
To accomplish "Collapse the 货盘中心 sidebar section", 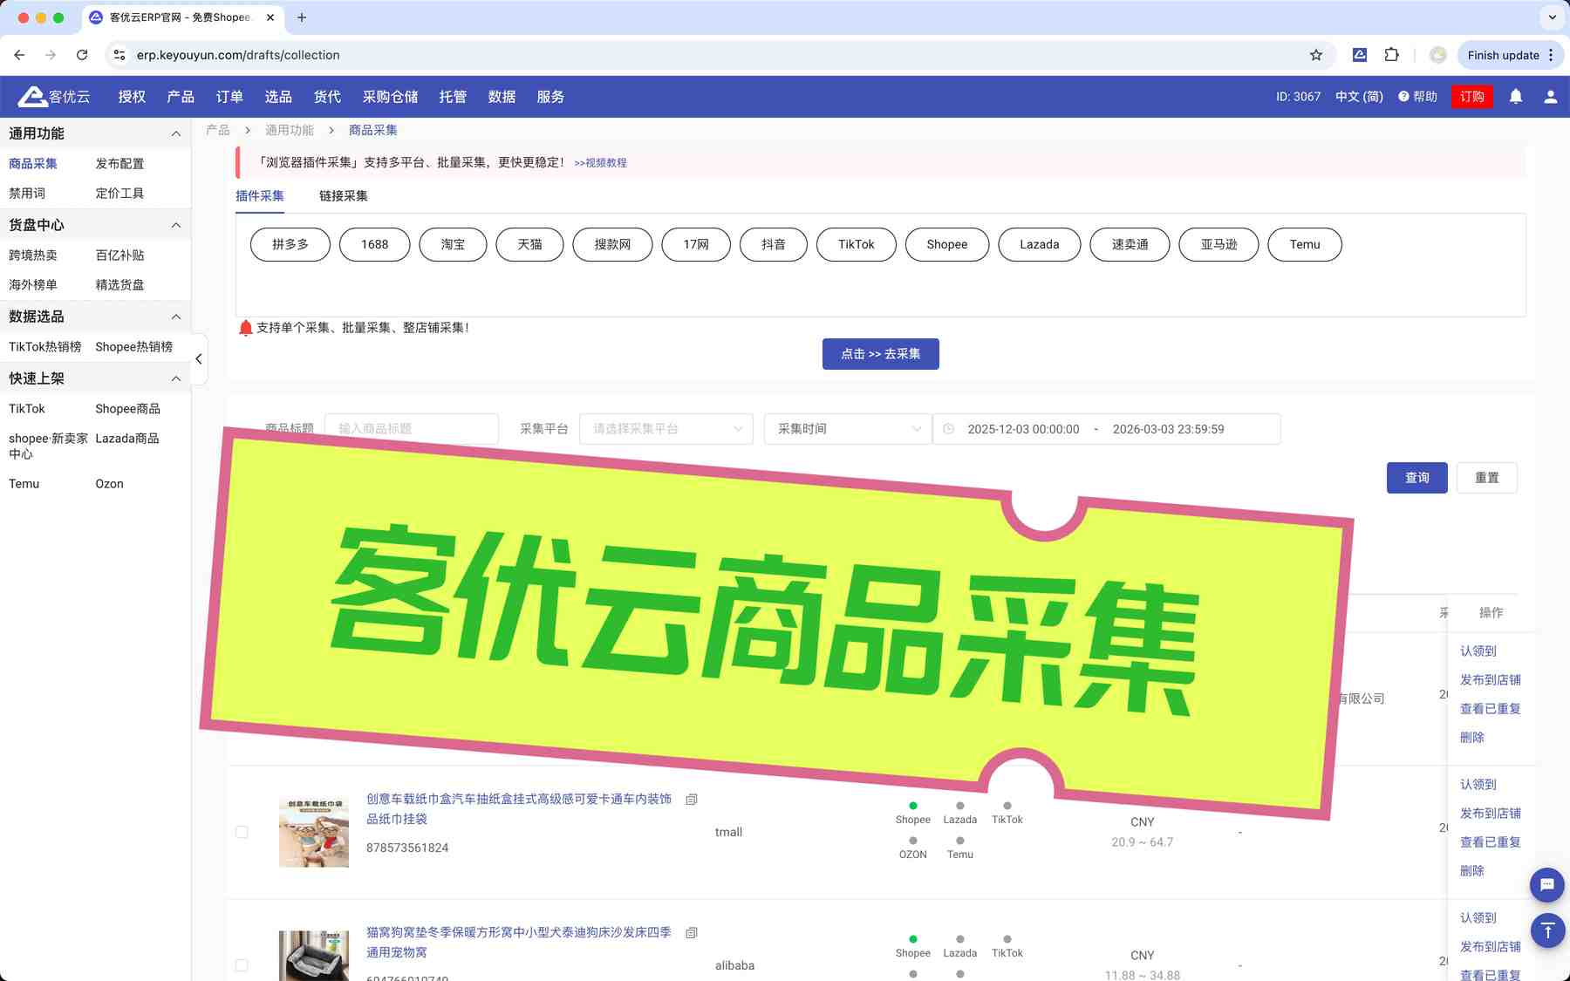I will pyautogui.click(x=175, y=226).
